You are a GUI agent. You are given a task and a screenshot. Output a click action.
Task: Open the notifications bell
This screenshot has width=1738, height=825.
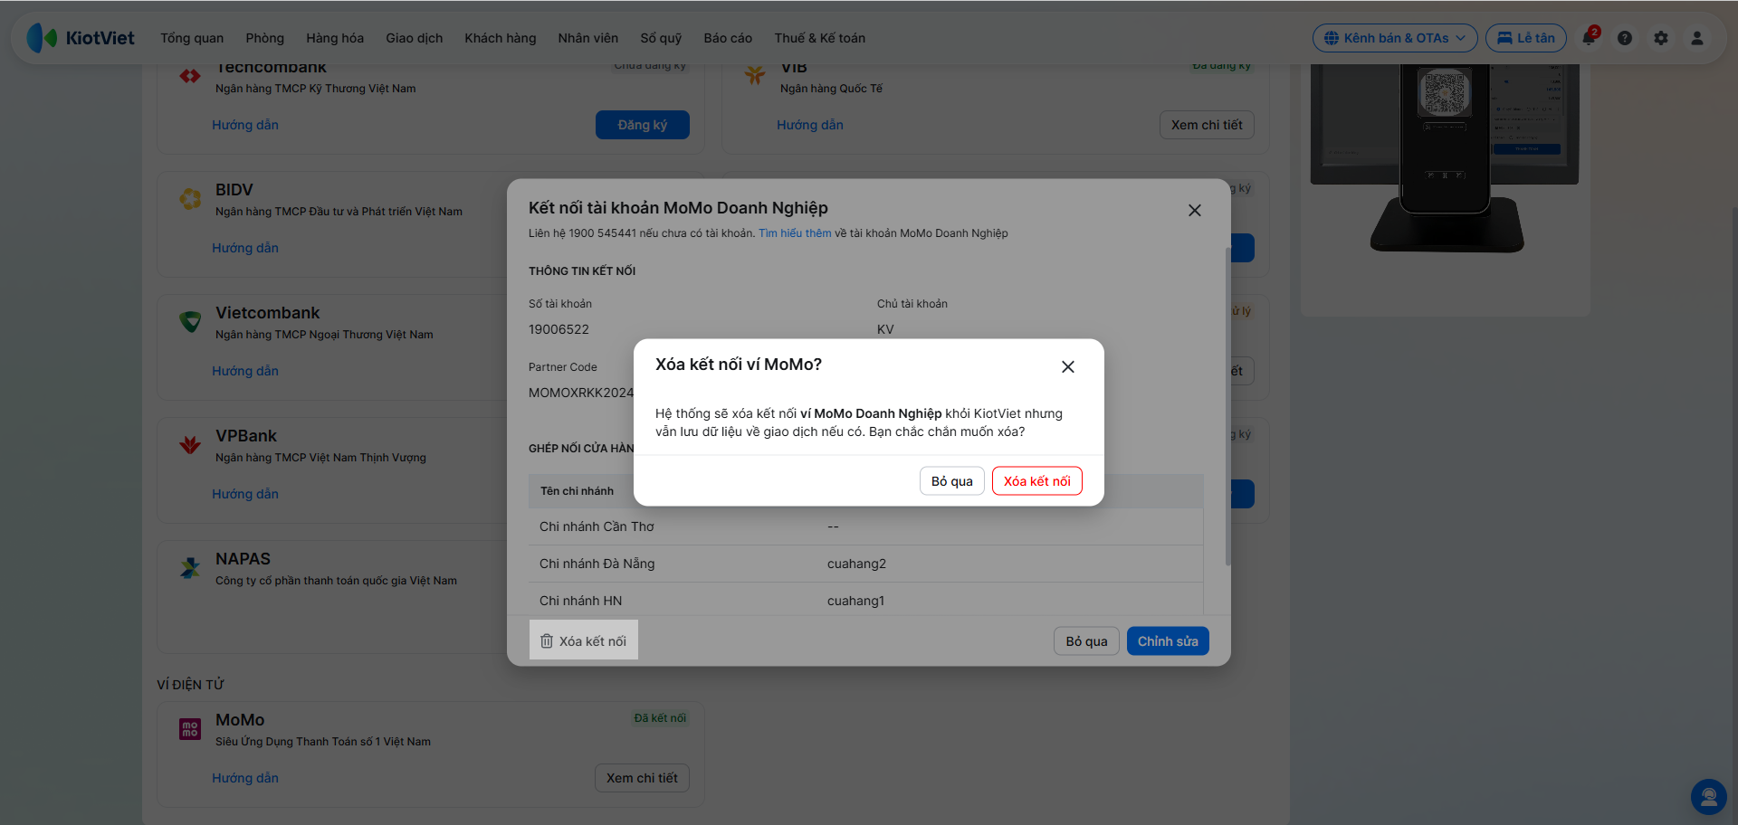coord(1589,38)
